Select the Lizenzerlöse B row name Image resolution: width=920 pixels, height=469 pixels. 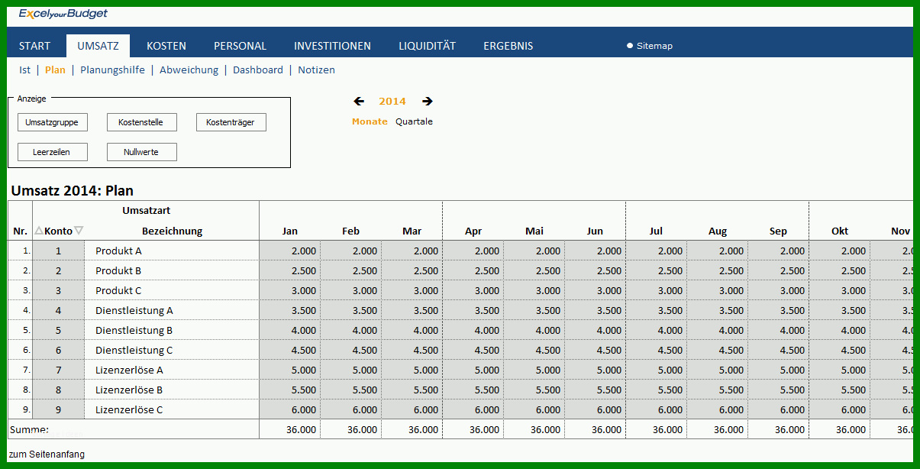pos(129,390)
